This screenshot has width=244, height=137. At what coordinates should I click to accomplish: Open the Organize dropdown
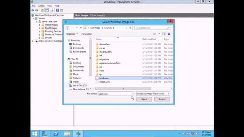(x=72, y=34)
